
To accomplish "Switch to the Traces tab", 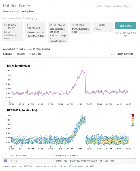I will pos(21,54).
